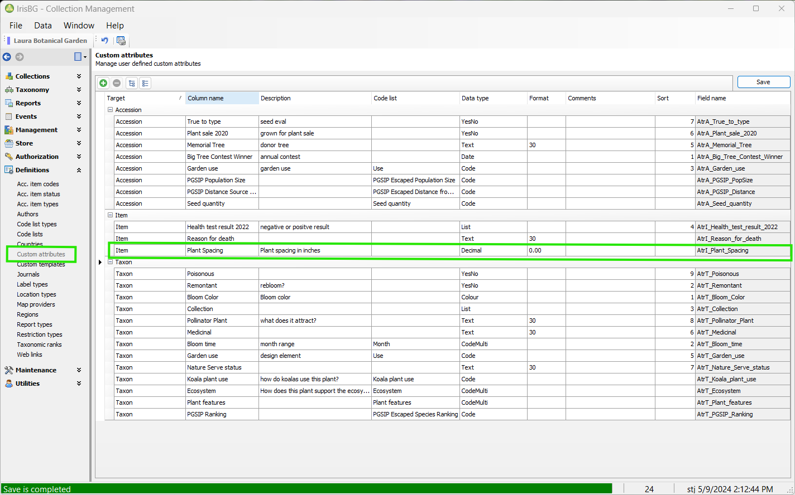Click the blue undo arrow in toolbar
Screen dimensions: 795x495
point(104,40)
